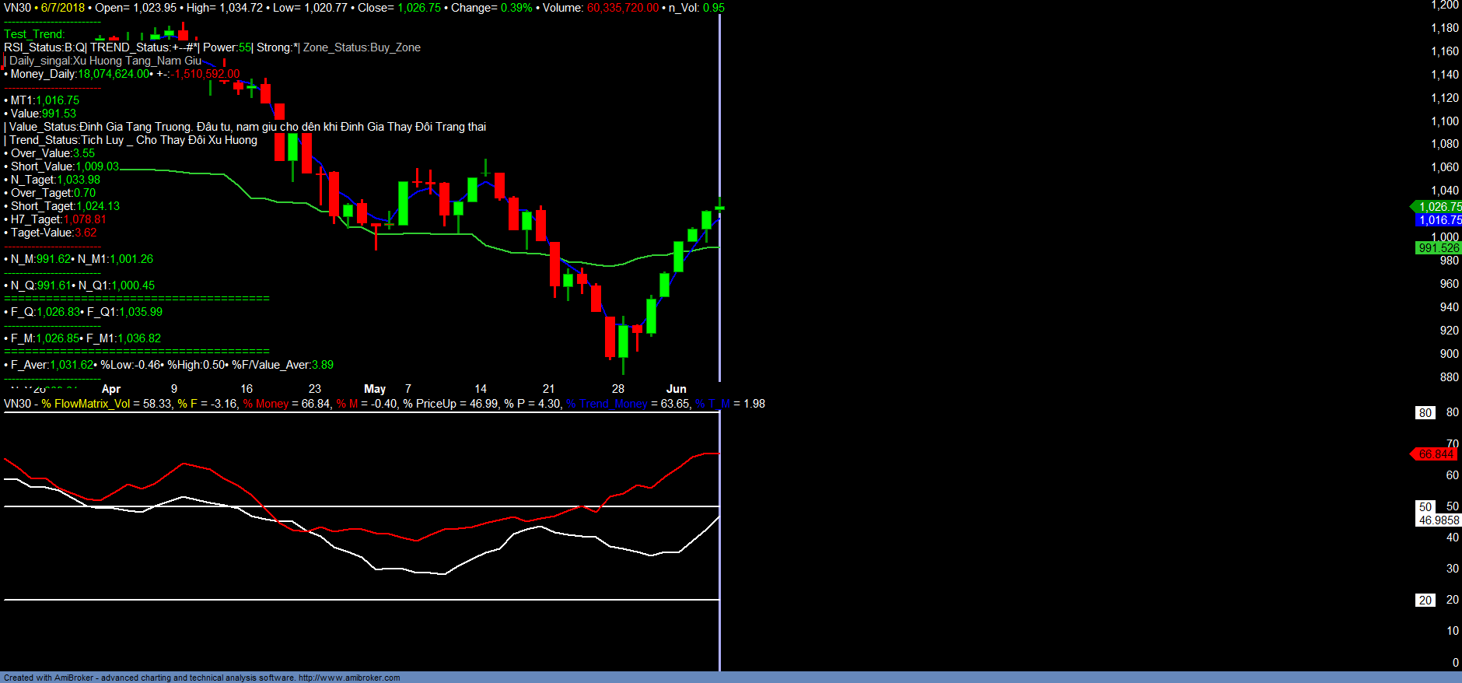Click the 1,200 price scale label
1462x683 pixels.
pos(1445,5)
